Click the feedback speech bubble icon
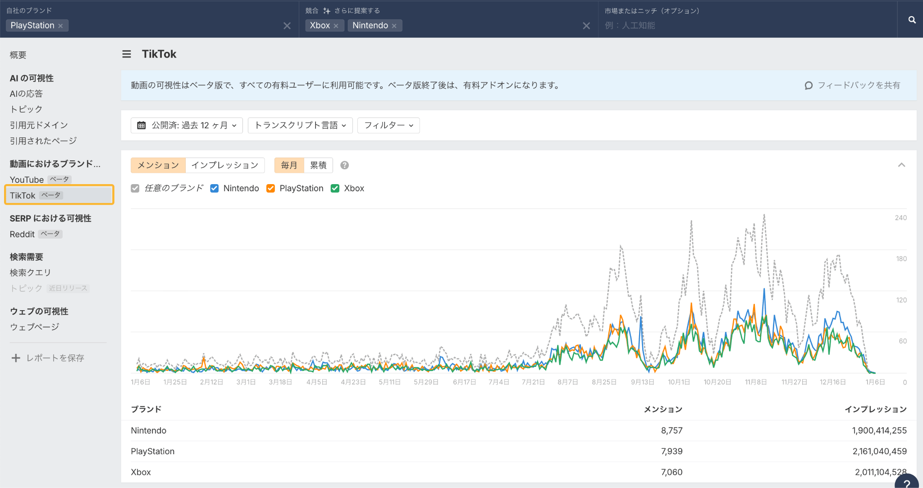The width and height of the screenshot is (923, 488). click(809, 86)
